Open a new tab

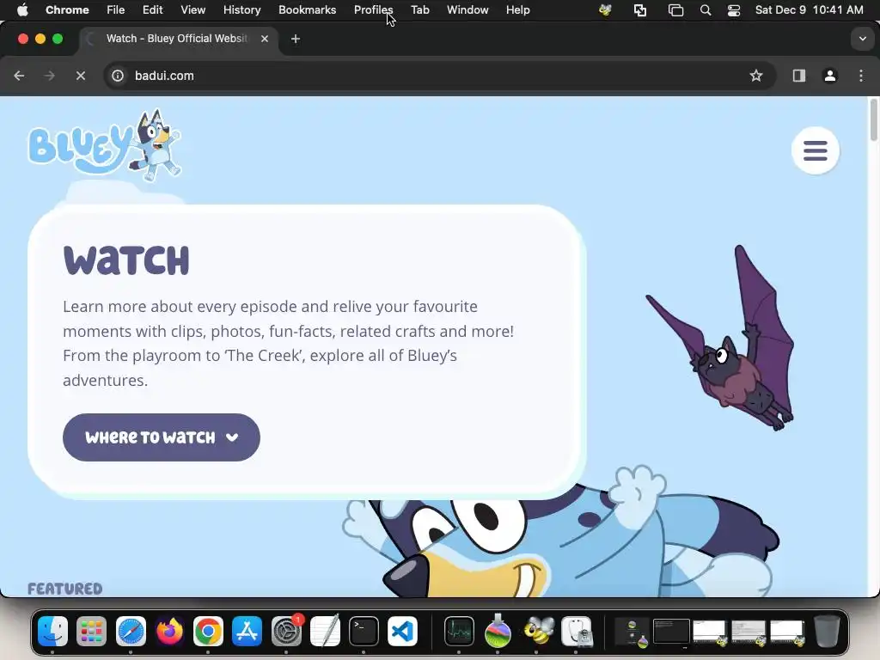(296, 39)
